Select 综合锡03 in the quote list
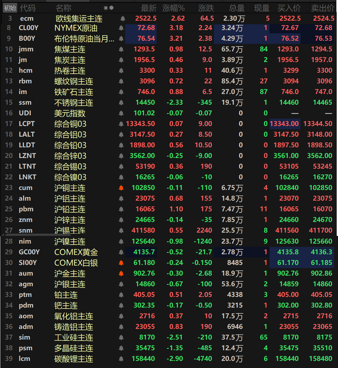This screenshot has height=368, width=338. click(70, 166)
